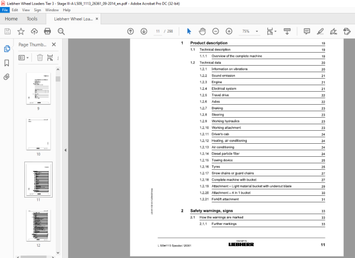
Task: Open 'Heating, air conditioning' contents entry
Action: [x=229, y=141]
